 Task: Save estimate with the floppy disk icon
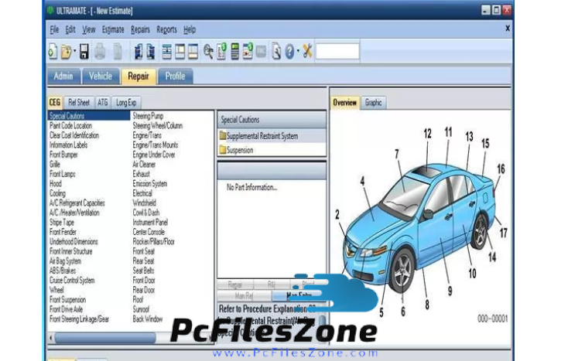point(84,52)
